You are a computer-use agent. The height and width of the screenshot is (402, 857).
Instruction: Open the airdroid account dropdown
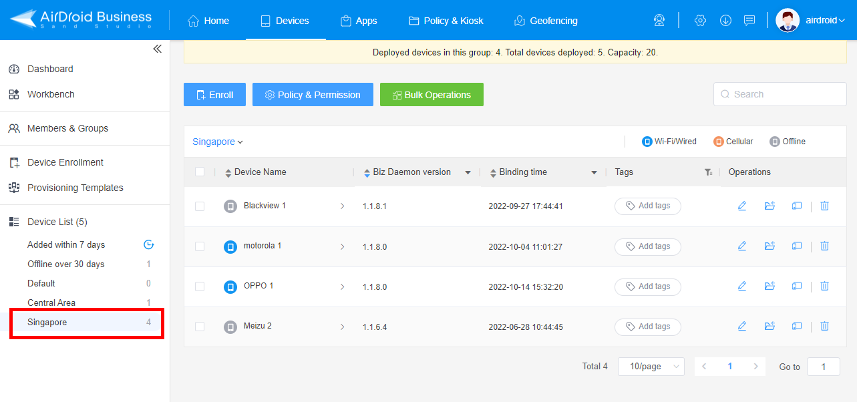(825, 21)
